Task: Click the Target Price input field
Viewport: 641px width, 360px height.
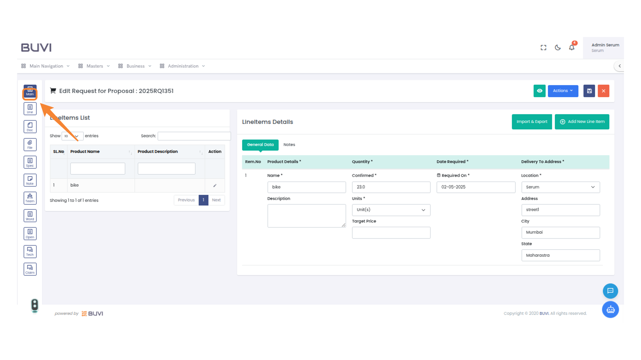Action: (x=391, y=232)
